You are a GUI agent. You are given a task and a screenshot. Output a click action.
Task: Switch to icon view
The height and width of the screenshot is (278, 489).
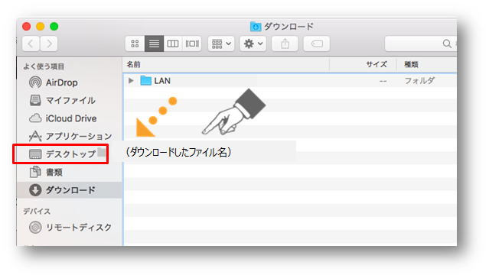(135, 44)
